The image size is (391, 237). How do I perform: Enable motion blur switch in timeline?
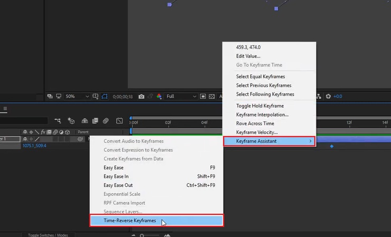[106, 121]
